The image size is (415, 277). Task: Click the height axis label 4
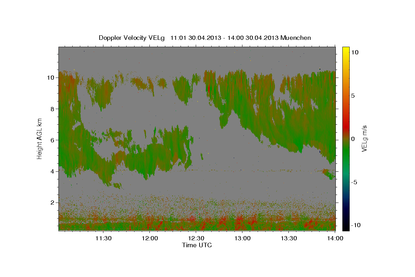click(53, 171)
